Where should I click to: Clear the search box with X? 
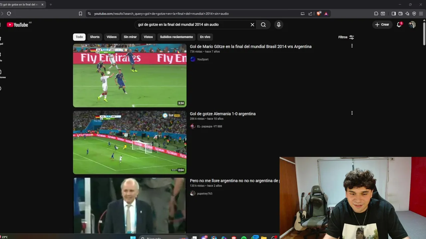coord(252,25)
